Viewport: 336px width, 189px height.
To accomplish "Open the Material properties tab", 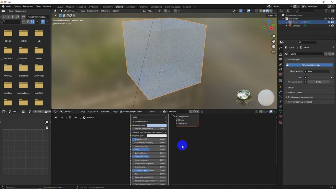I will tap(280, 116).
